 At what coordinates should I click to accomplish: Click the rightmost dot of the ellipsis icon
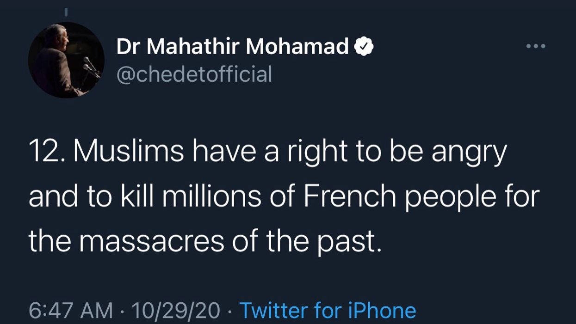coord(544,46)
